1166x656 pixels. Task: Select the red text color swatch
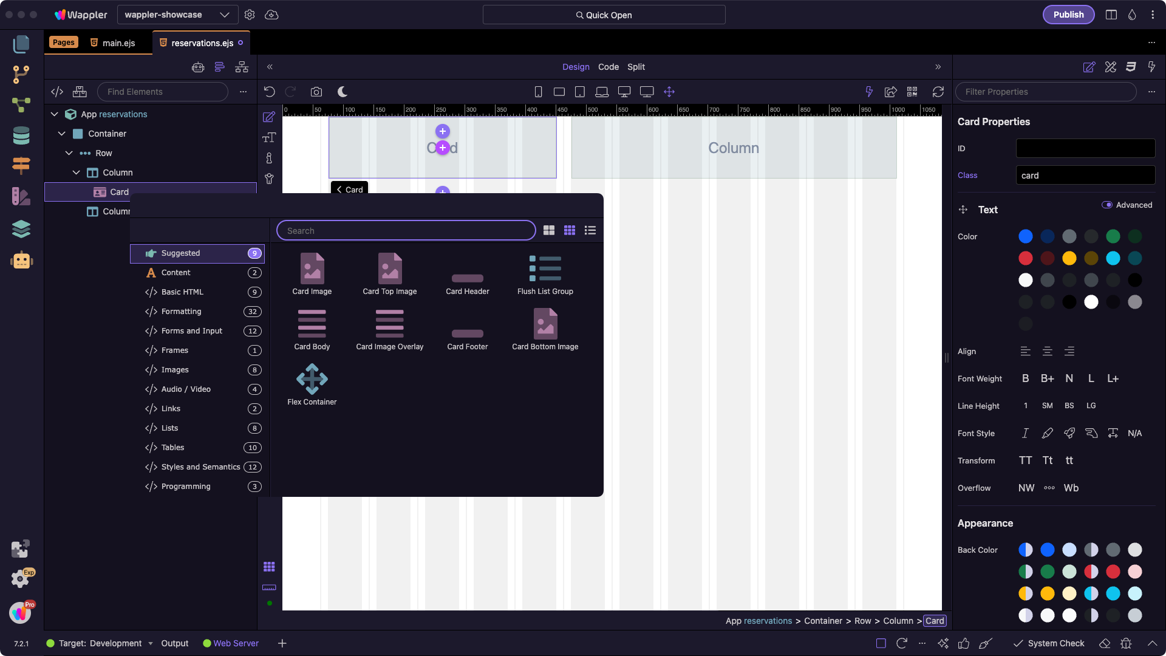1025,258
